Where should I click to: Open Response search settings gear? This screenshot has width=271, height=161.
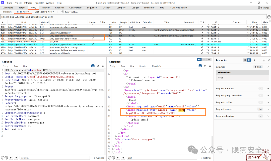coord(113,158)
